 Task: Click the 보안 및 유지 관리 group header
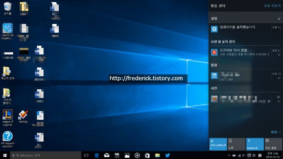pos(223,42)
